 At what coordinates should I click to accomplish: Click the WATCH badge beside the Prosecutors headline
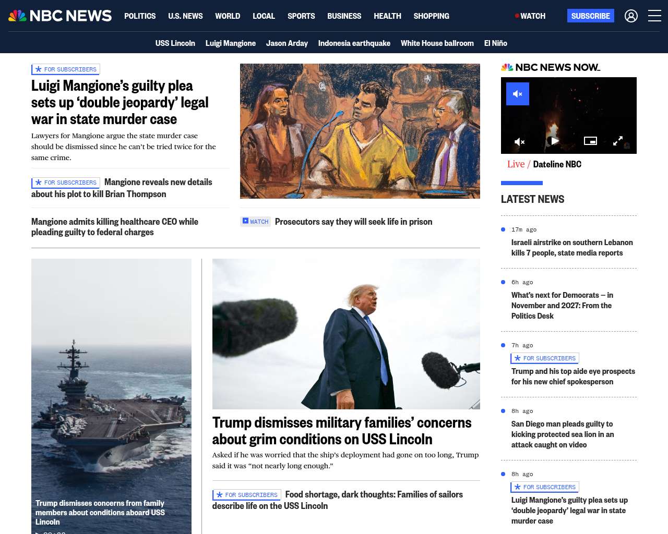point(255,222)
